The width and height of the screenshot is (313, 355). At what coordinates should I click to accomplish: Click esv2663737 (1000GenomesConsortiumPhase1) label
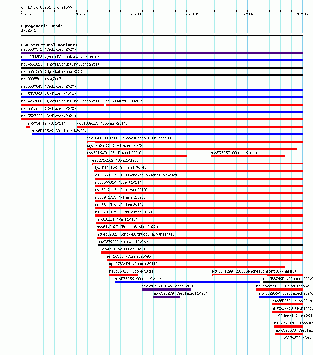(137, 175)
